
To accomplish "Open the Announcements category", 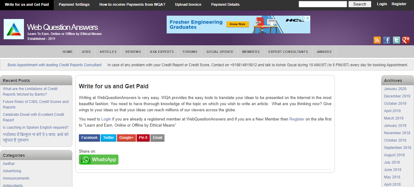I will click(x=16, y=178).
